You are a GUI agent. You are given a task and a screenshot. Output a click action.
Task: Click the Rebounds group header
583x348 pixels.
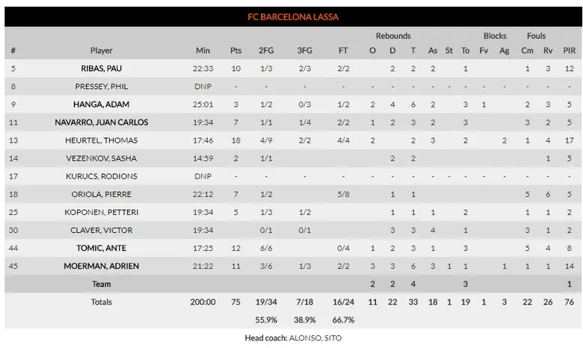(393, 36)
